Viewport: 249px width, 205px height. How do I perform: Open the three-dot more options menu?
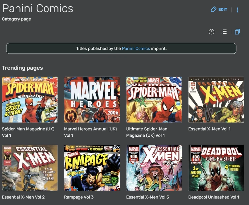tap(238, 10)
